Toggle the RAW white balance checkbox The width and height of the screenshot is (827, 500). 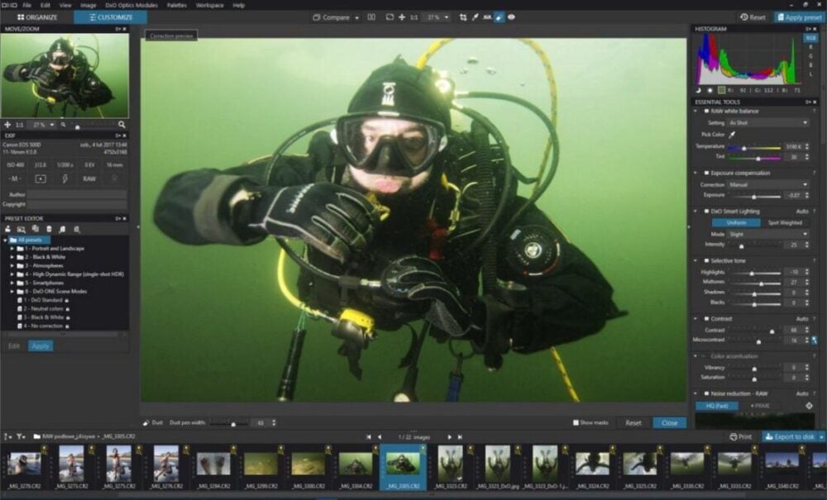[x=707, y=112]
